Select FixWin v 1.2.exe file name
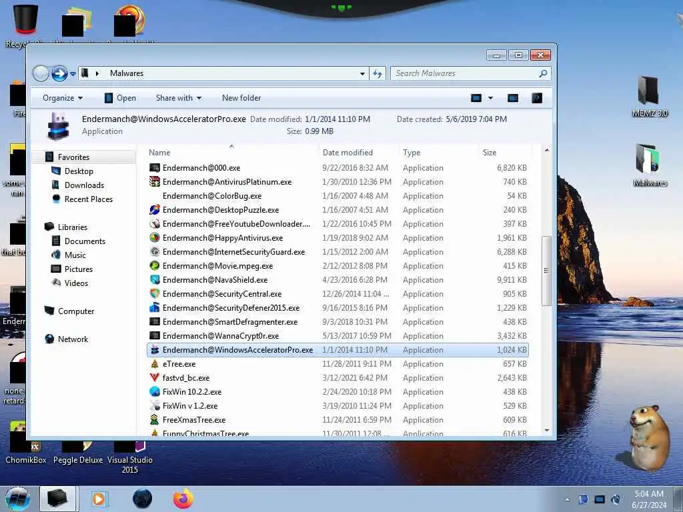 (x=190, y=406)
